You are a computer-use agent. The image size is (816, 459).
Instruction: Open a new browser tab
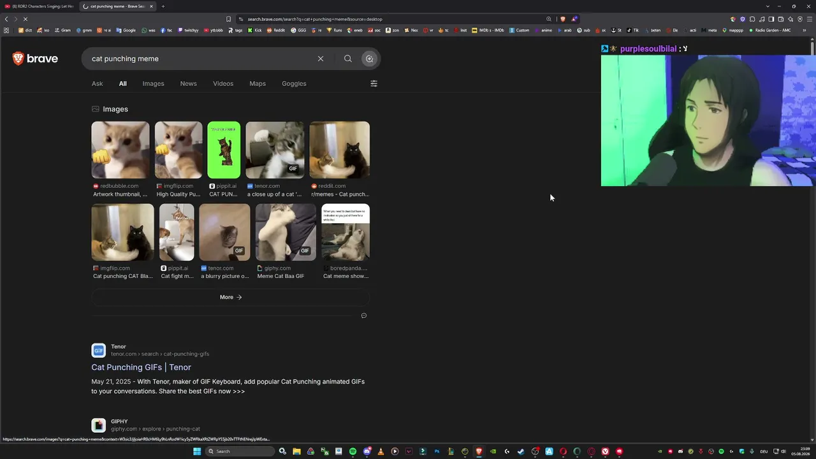(x=163, y=6)
